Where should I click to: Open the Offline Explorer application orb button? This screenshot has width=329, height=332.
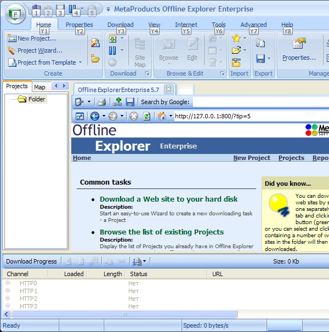15,14
